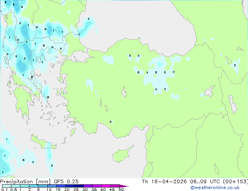Screen dimensions: 248x191
Task: Click the '50' legend scale label
Action: [121, 189]
